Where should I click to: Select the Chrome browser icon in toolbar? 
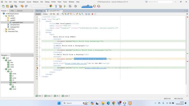(x=51, y=6)
